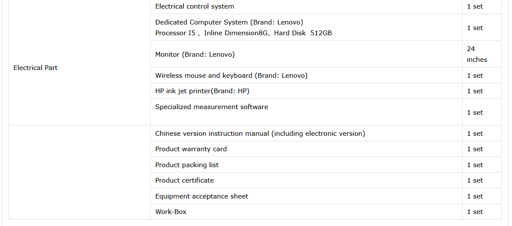
Task: Click the quantity cell beside Work-Box
Action: click(475, 212)
